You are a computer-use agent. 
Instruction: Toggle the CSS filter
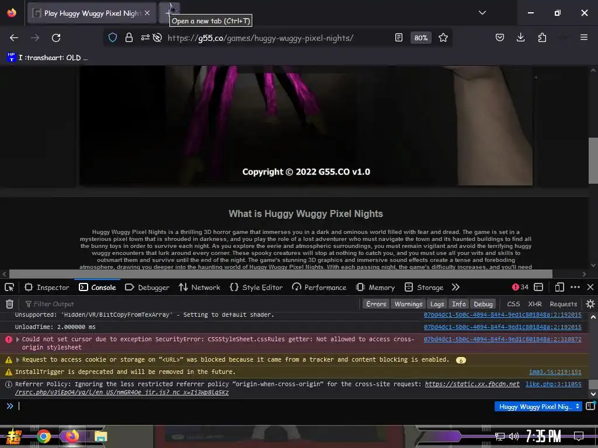coord(513,304)
